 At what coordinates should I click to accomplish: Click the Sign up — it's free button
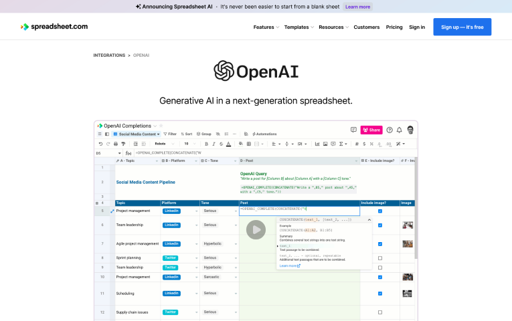point(462,27)
